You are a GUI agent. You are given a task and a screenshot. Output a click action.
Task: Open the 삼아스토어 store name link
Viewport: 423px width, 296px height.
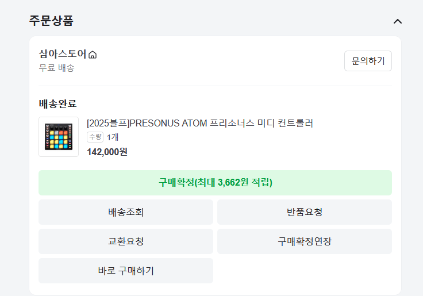pyautogui.click(x=63, y=54)
